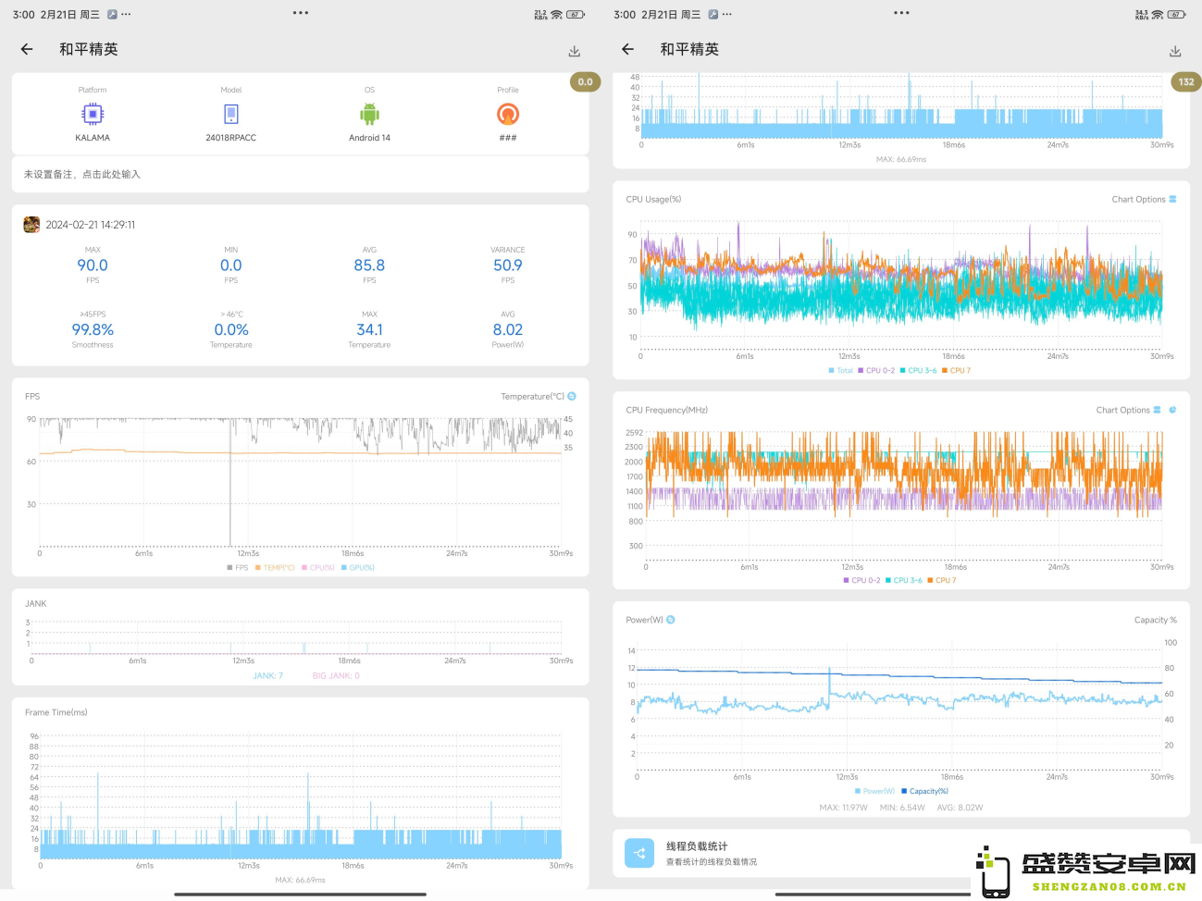Image resolution: width=1202 pixels, height=901 pixels.
Task: Toggle CPU 3-6 in CPU Frequency legend
Action: click(x=904, y=581)
